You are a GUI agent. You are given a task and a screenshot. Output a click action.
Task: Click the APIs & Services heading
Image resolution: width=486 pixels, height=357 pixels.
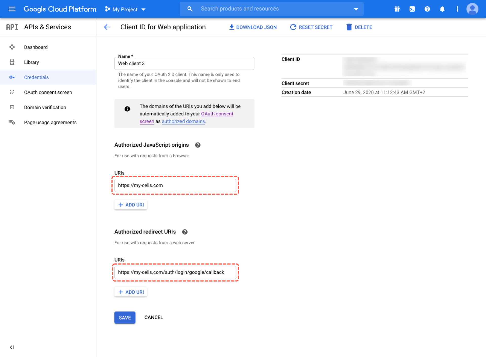(x=48, y=27)
